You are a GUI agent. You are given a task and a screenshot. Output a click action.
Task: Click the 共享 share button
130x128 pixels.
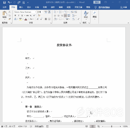[x=123, y=7]
